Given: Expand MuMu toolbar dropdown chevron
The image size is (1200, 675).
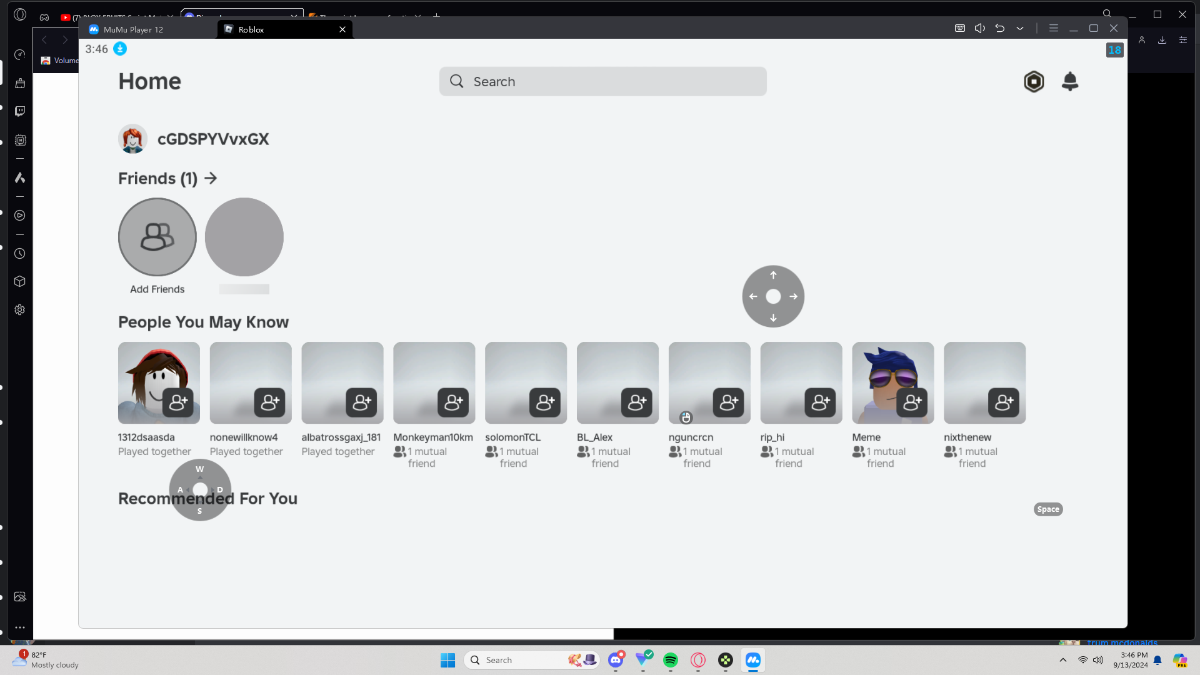Looking at the screenshot, I should click(1020, 28).
